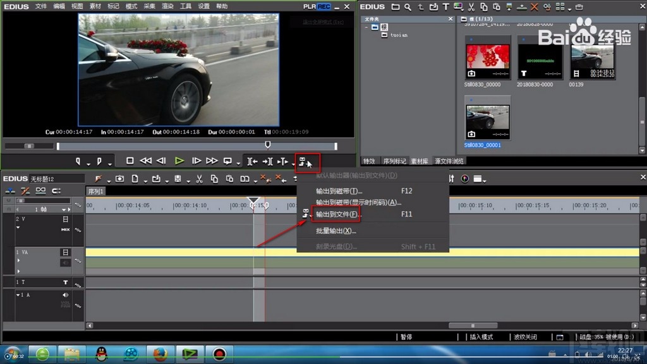Toggle audio mute on track 1 A
Image resolution: width=647 pixels, height=364 pixels.
click(x=65, y=295)
